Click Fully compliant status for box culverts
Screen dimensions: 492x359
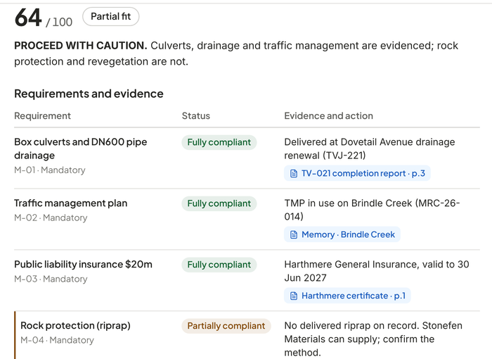tap(219, 142)
